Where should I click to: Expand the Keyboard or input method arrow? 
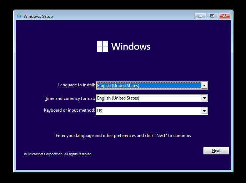tap(204, 111)
